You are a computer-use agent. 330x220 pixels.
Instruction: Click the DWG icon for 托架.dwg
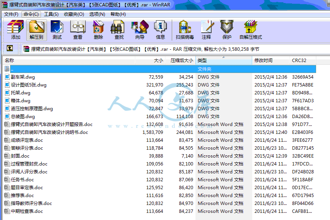7,93
